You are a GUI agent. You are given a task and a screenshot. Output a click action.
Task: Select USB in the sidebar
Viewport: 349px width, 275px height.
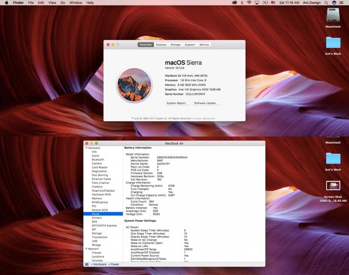(x=95, y=241)
